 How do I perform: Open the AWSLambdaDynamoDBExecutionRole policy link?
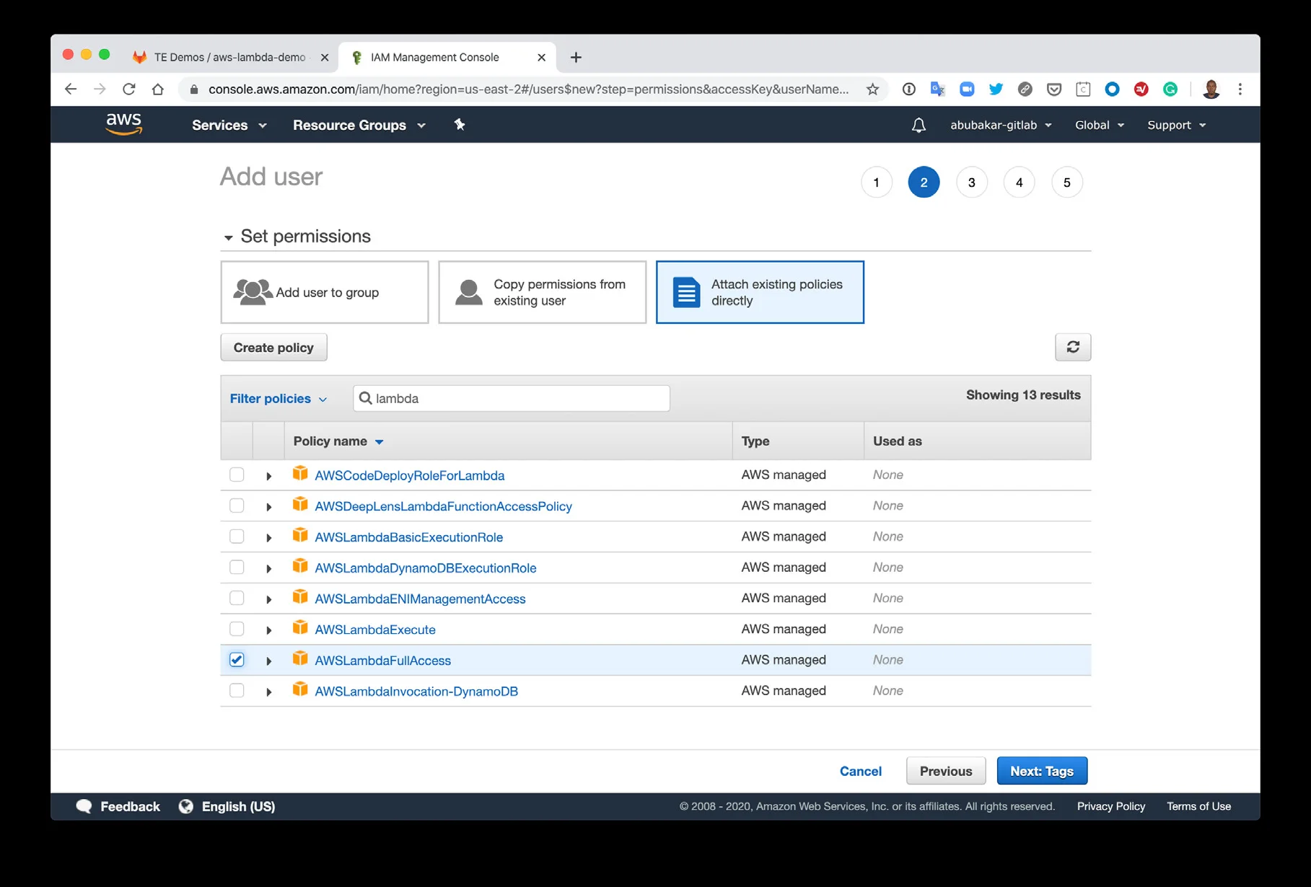point(425,568)
